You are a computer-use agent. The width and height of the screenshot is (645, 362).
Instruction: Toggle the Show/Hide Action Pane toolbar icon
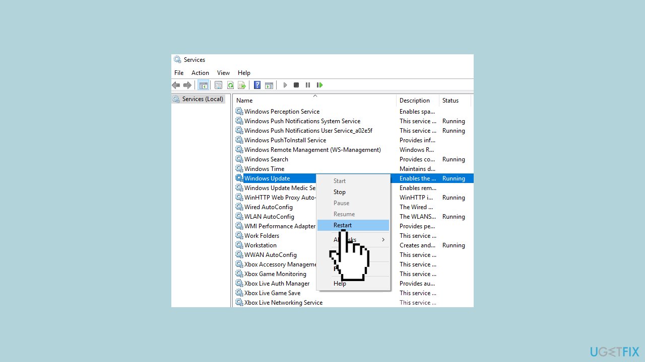coord(269,85)
